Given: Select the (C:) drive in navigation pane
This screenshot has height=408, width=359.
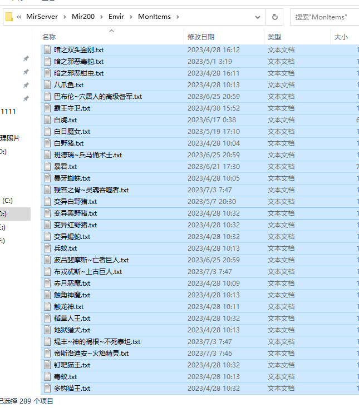Looking at the screenshot, I should (7, 201).
